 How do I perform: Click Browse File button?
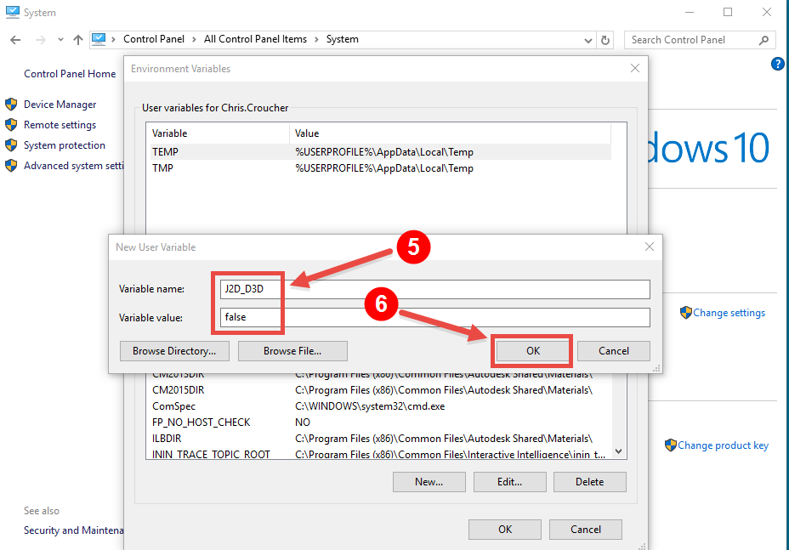292,351
